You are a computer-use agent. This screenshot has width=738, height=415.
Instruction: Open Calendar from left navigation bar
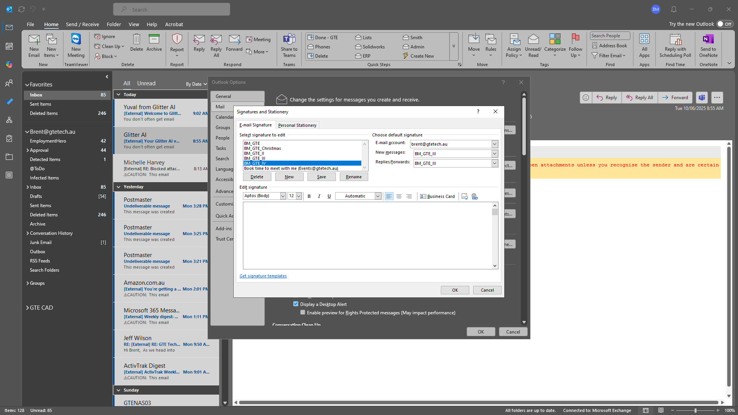pos(9,46)
